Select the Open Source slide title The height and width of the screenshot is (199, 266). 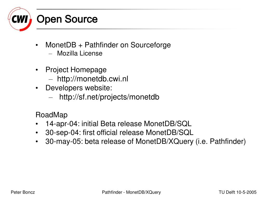point(67,19)
